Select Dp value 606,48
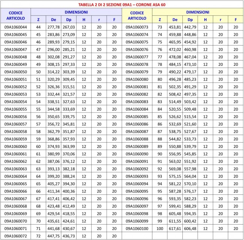This screenshot has width=244, height=240. pyautogui.click(x=190, y=228)
